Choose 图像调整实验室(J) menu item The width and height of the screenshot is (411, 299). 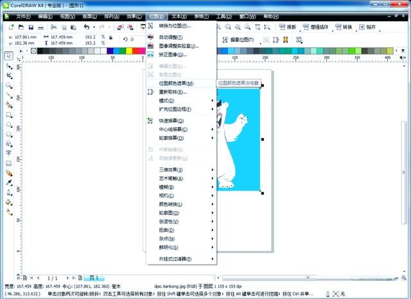click(181, 46)
